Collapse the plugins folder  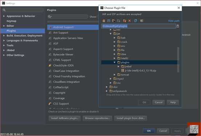[115, 62]
